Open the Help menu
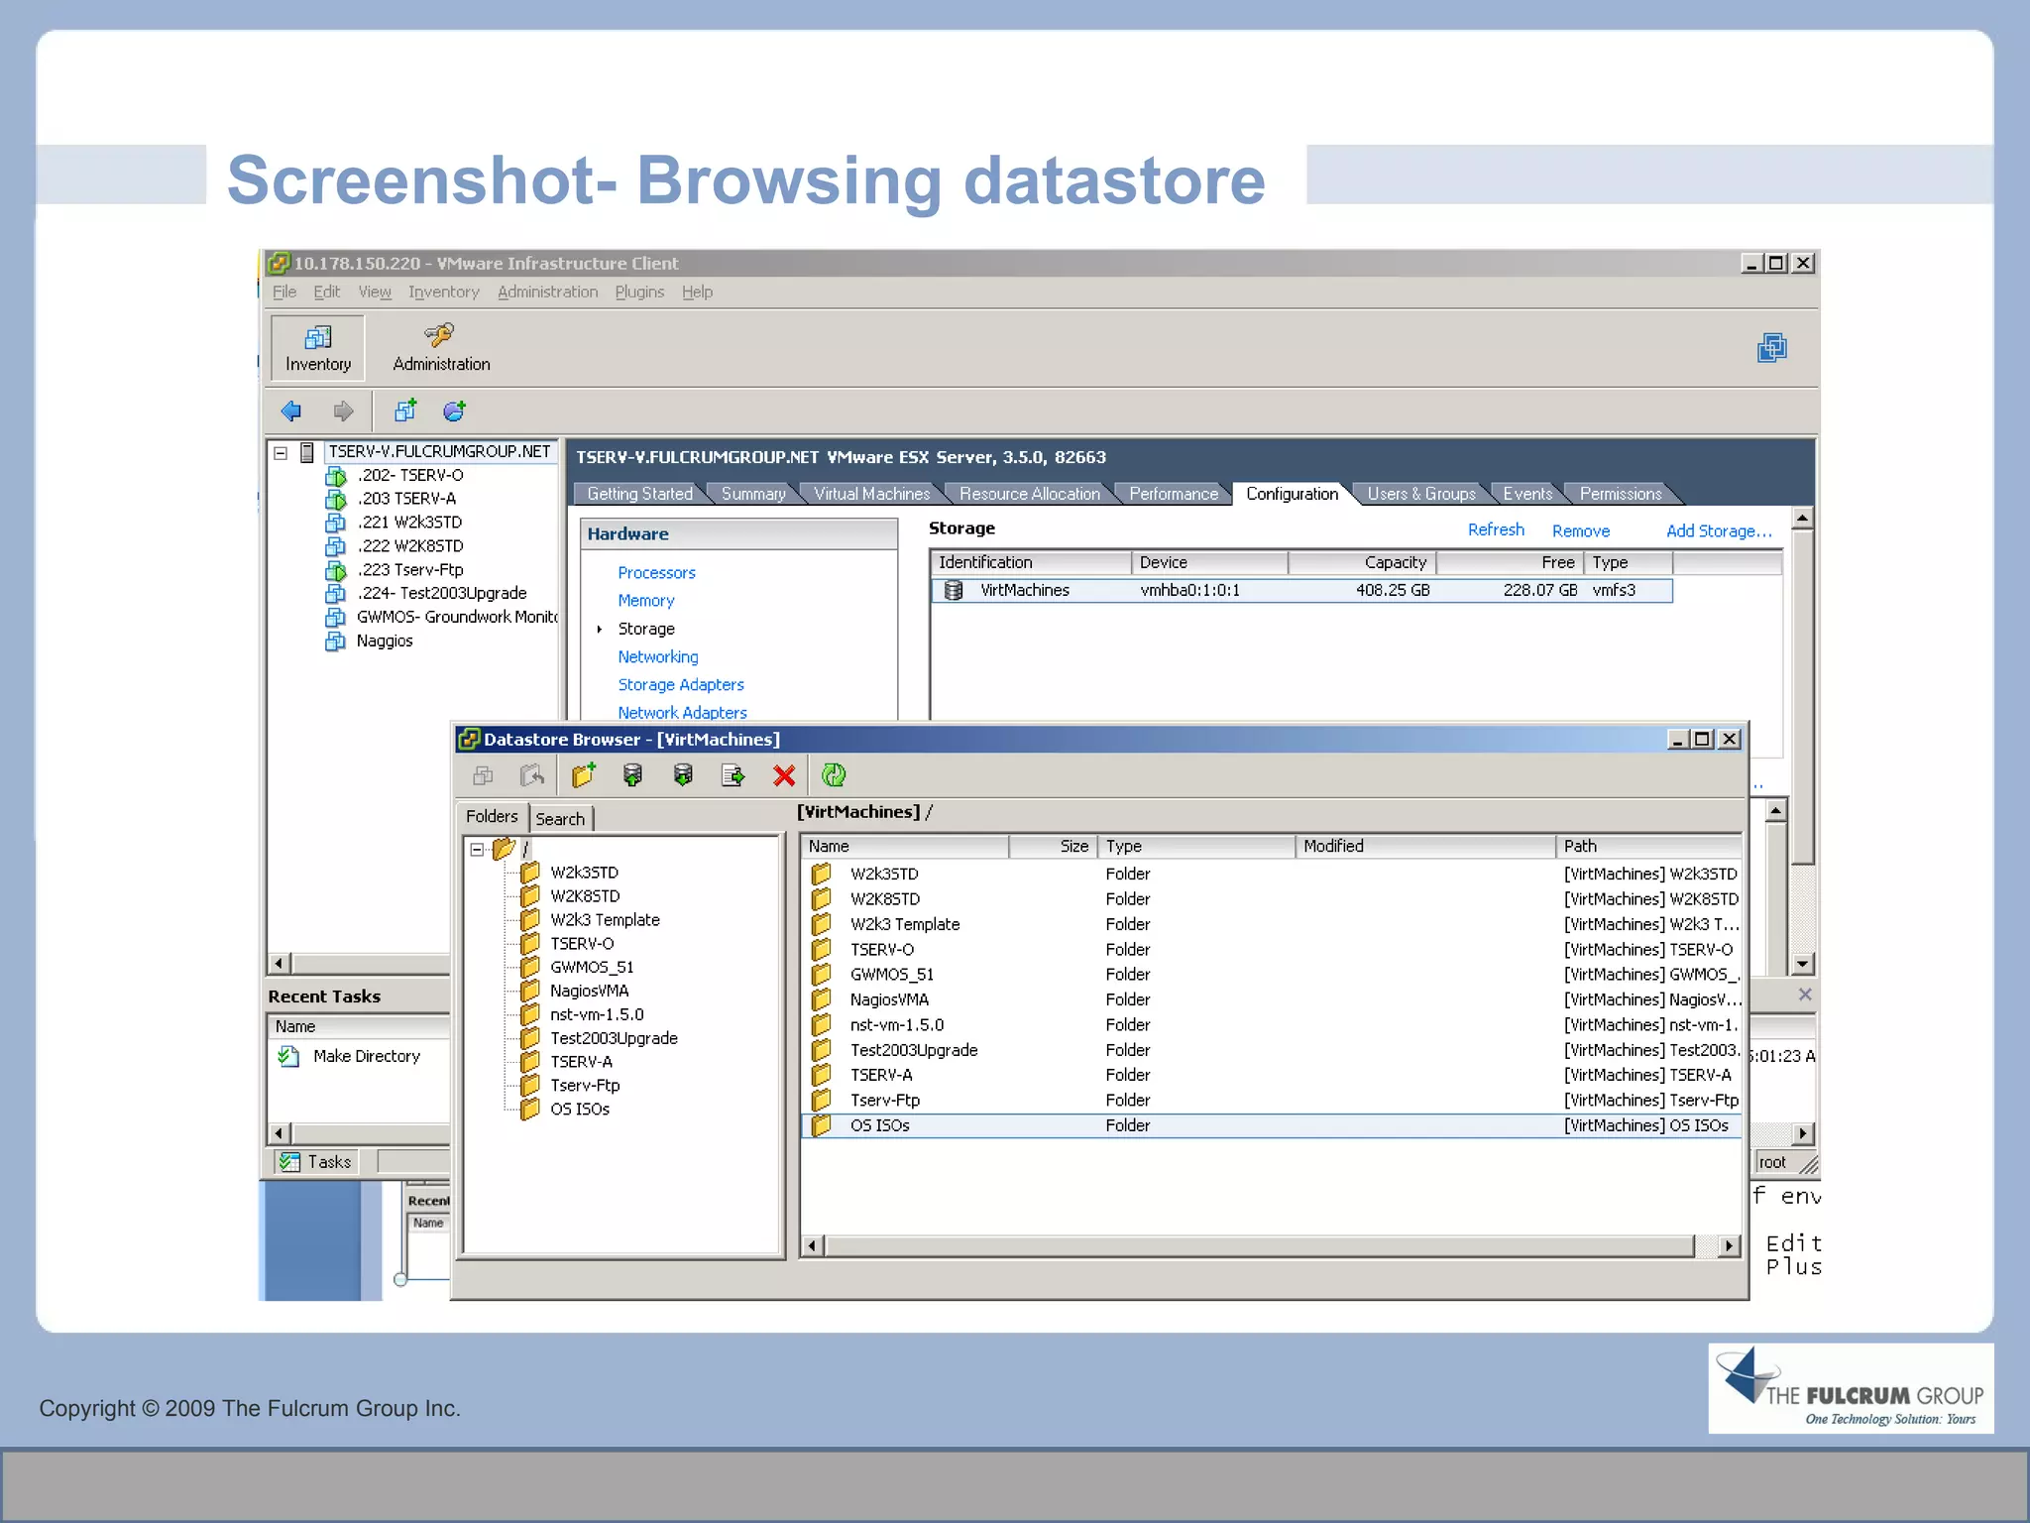Viewport: 2030px width, 1523px height. pyautogui.click(x=697, y=292)
